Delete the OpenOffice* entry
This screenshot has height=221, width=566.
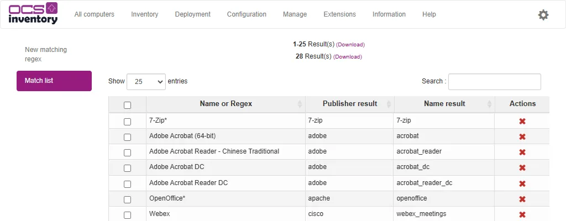522,199
